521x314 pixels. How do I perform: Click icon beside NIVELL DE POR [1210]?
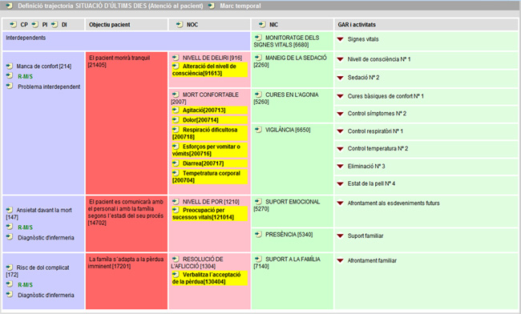pos(176,202)
